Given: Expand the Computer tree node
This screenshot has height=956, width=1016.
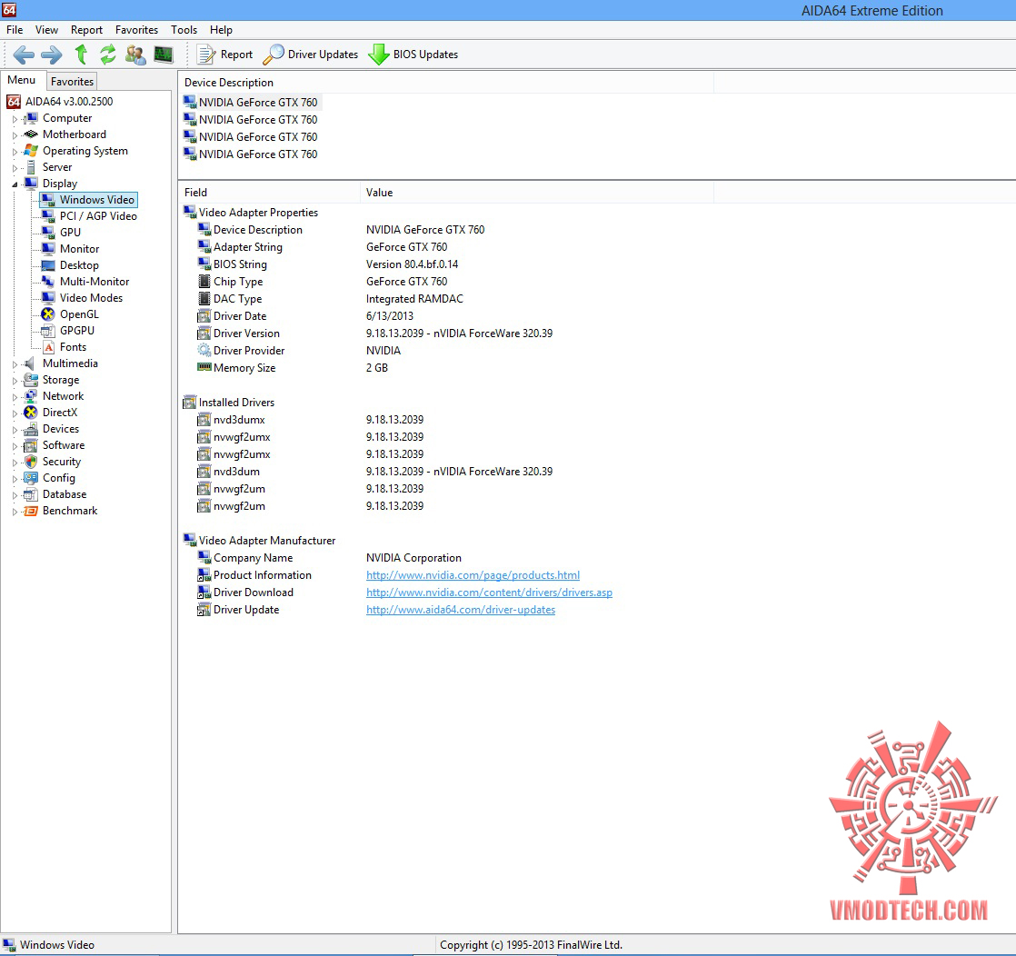Looking at the screenshot, I should click(15, 119).
